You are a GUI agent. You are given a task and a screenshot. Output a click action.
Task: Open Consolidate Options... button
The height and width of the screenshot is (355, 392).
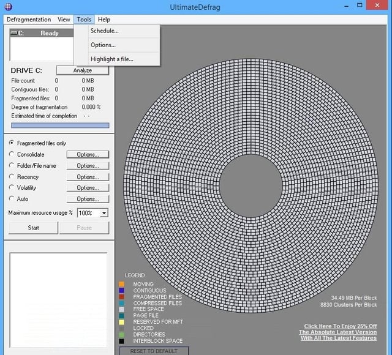[88, 154]
